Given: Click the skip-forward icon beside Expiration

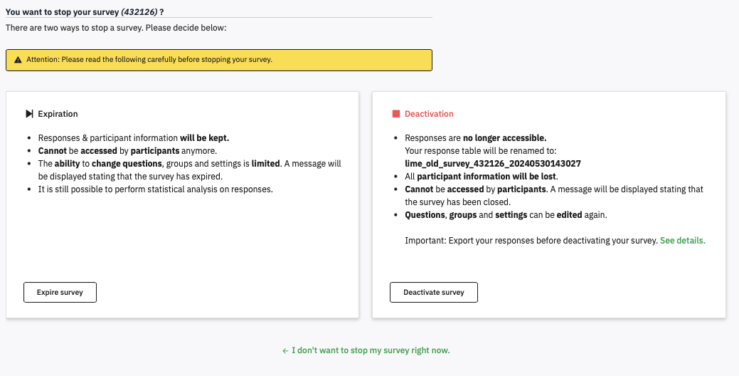Looking at the screenshot, I should (29, 114).
